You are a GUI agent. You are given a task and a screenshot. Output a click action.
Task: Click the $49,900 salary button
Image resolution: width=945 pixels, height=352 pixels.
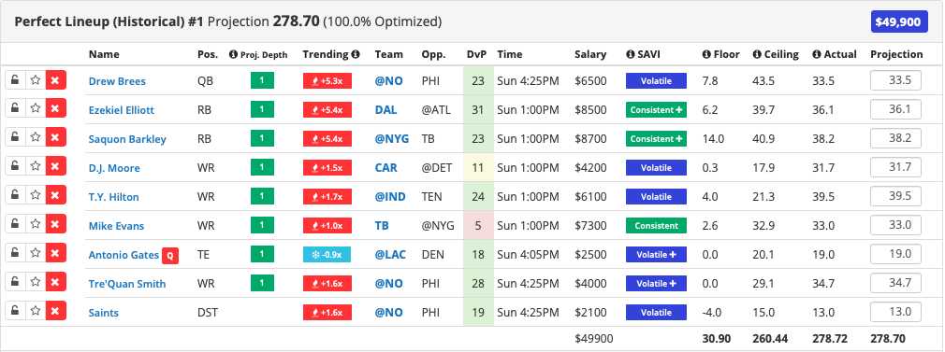tap(898, 22)
